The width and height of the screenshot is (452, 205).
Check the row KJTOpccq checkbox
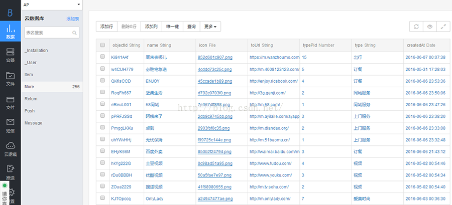(x=102, y=198)
